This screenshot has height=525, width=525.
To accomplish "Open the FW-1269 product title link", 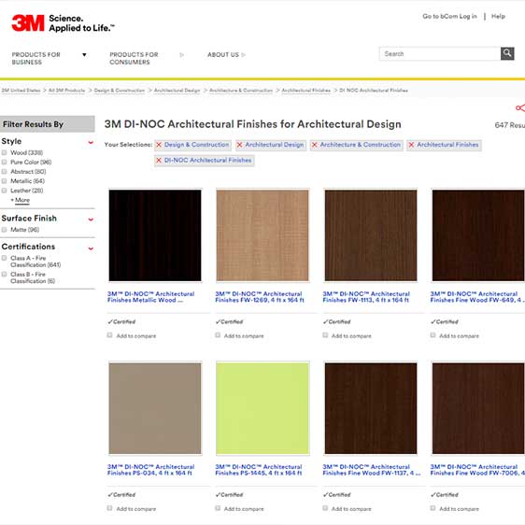I will [x=260, y=297].
